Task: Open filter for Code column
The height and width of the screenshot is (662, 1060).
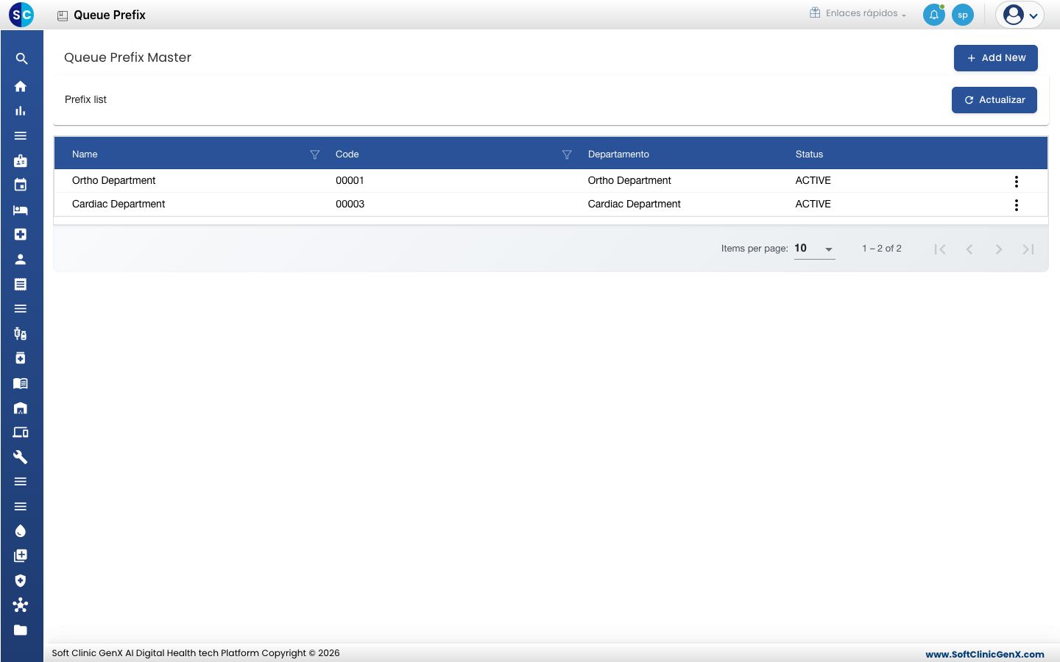Action: click(567, 154)
